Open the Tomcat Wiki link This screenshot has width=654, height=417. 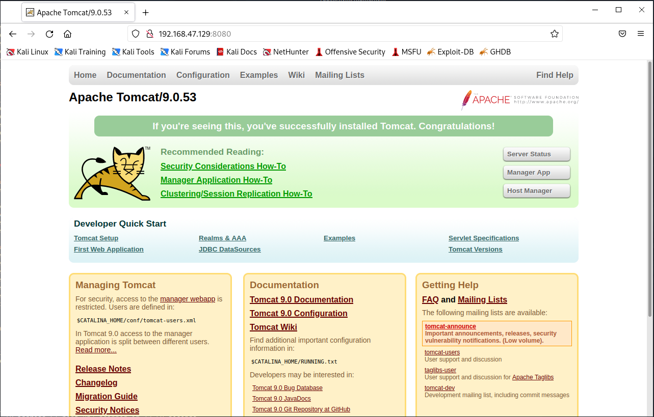pos(273,327)
